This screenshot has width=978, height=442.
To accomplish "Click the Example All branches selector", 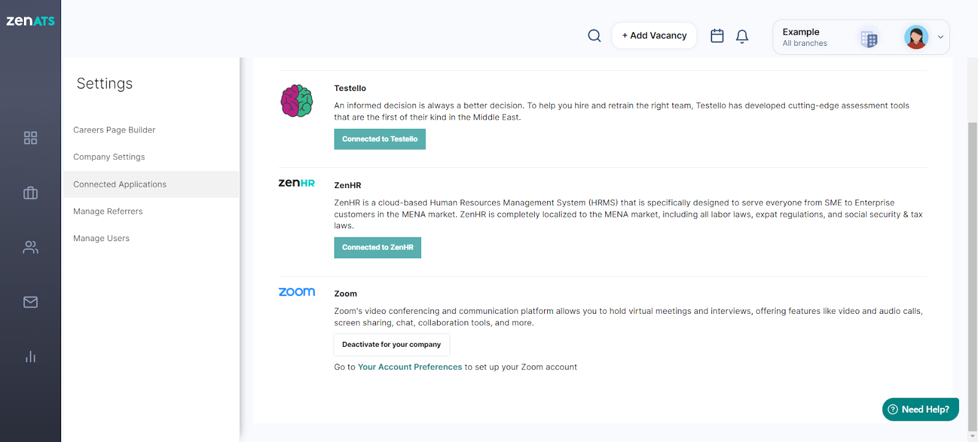I will [x=861, y=37].
